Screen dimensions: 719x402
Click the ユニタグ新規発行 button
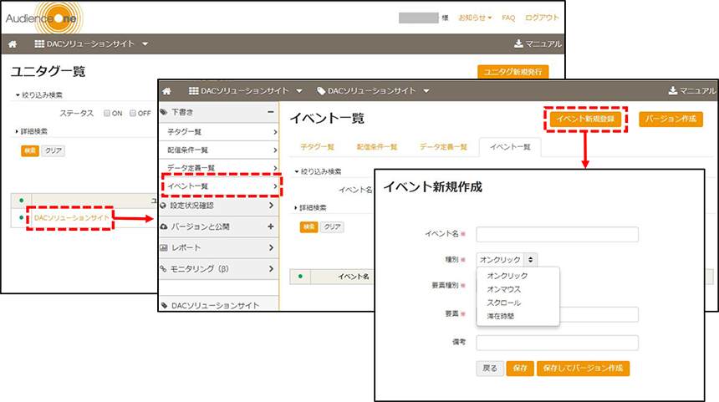tap(513, 72)
